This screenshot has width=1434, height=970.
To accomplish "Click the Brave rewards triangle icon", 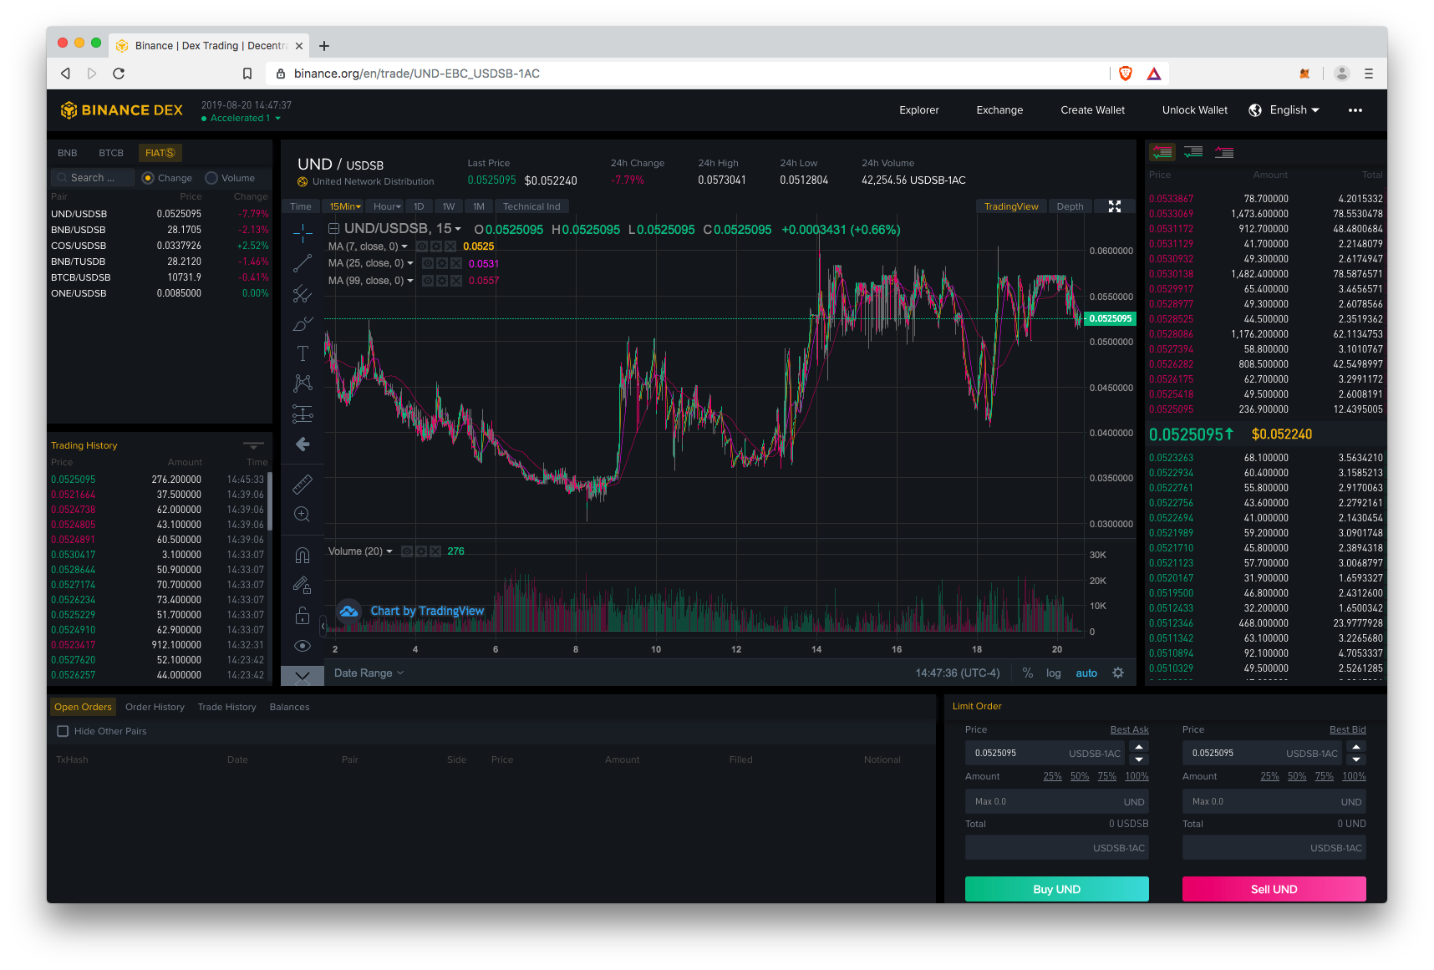I will coord(1154,74).
